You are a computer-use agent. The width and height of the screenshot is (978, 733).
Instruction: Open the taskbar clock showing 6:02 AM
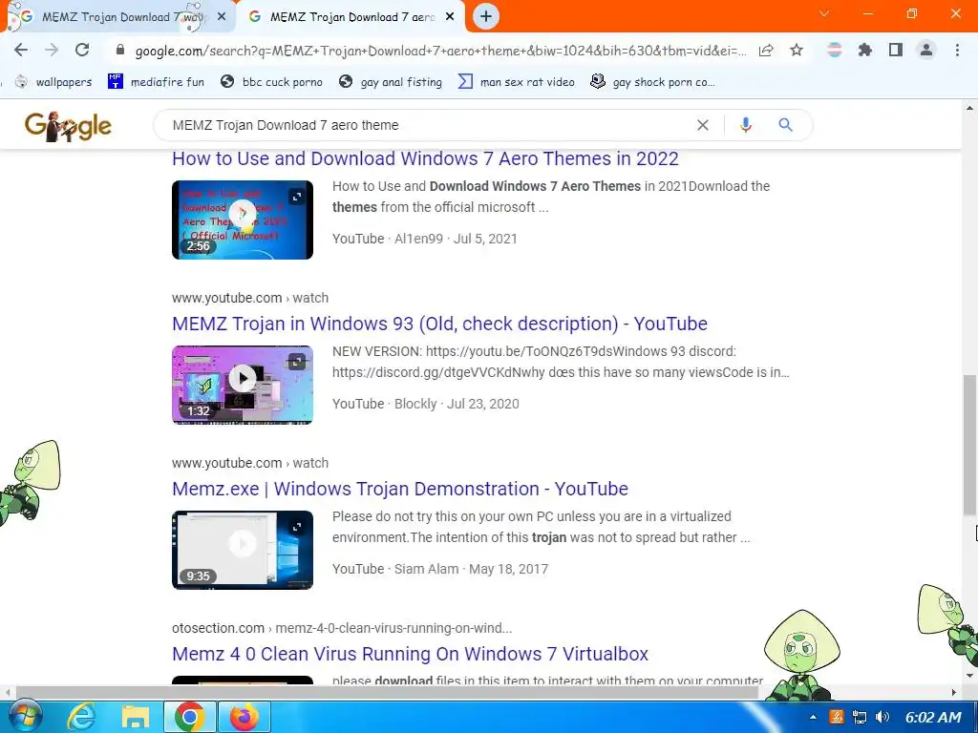click(933, 718)
